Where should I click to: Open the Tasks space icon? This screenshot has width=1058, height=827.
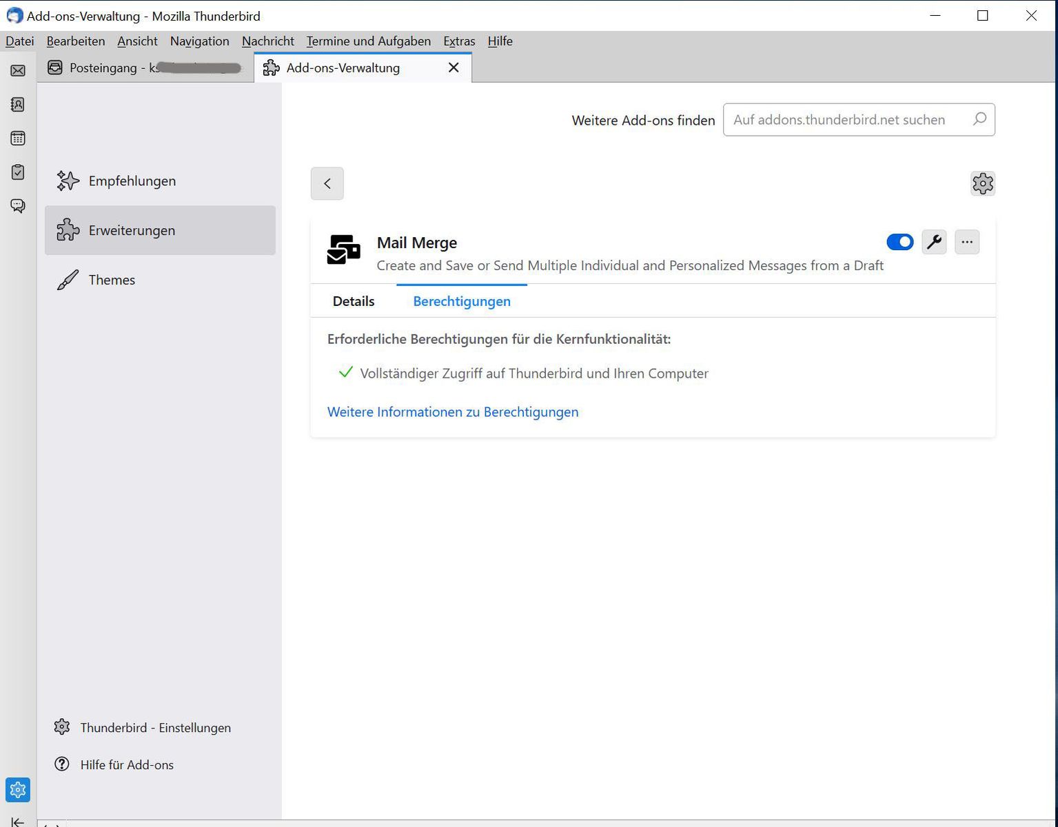click(x=18, y=172)
